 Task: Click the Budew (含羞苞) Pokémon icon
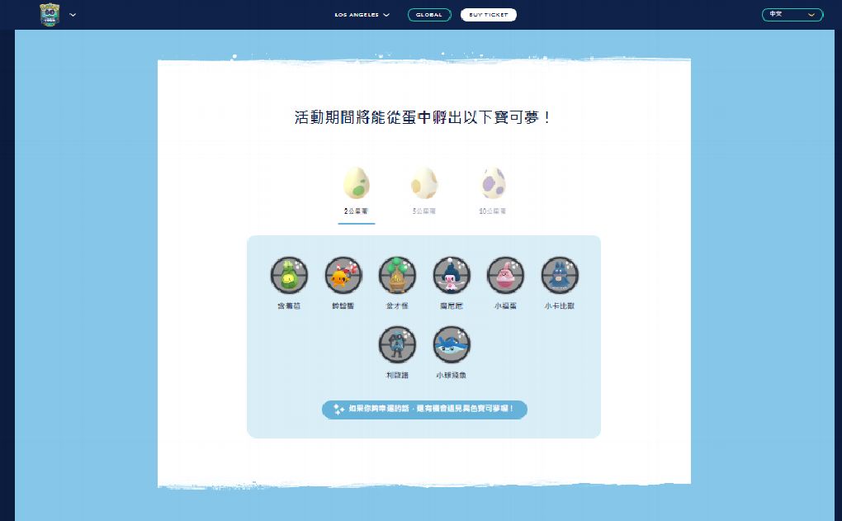click(289, 275)
